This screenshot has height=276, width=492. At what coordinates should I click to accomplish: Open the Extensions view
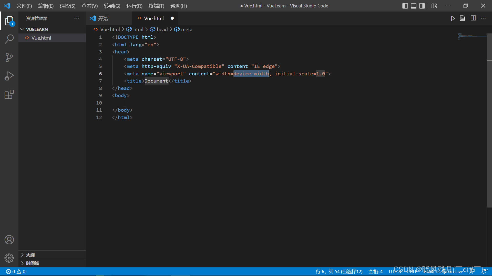pyautogui.click(x=9, y=94)
